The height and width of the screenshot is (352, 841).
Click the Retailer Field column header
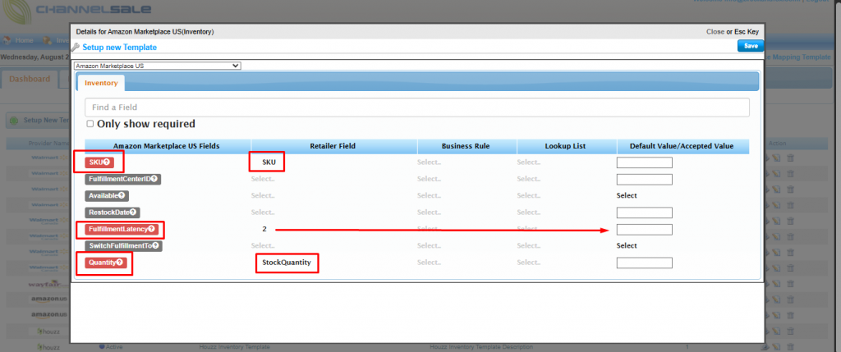(333, 146)
